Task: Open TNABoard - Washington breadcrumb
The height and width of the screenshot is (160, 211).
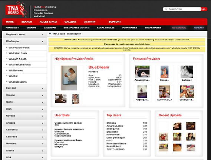Action: coord(67,34)
